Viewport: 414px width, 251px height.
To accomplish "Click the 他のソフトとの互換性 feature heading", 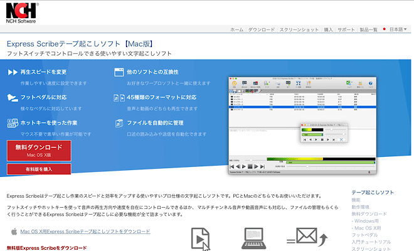I will tap(152, 72).
